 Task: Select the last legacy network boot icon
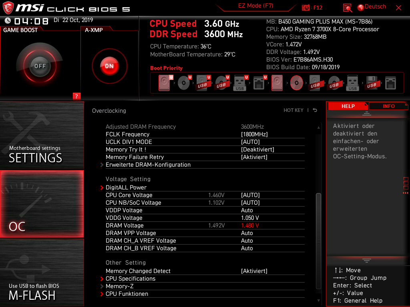(390, 83)
